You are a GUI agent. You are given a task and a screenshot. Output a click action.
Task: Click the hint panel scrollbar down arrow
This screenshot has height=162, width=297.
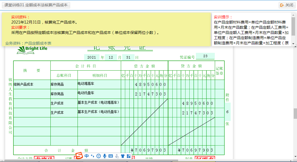(293, 44)
